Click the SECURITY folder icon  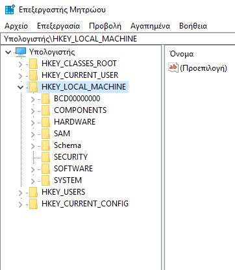45,157
